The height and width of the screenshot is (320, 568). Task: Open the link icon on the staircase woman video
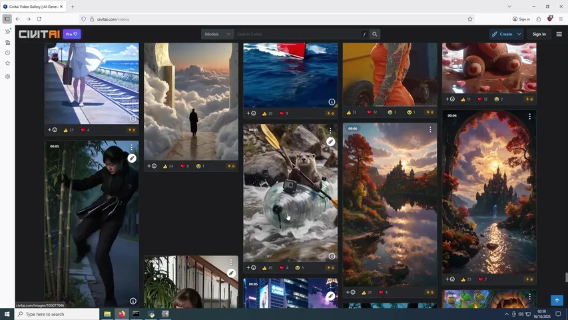coord(231,273)
